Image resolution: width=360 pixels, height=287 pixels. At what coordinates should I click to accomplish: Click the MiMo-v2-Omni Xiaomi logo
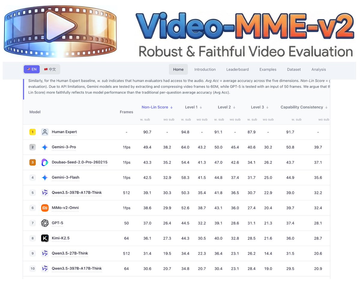pos(45,208)
